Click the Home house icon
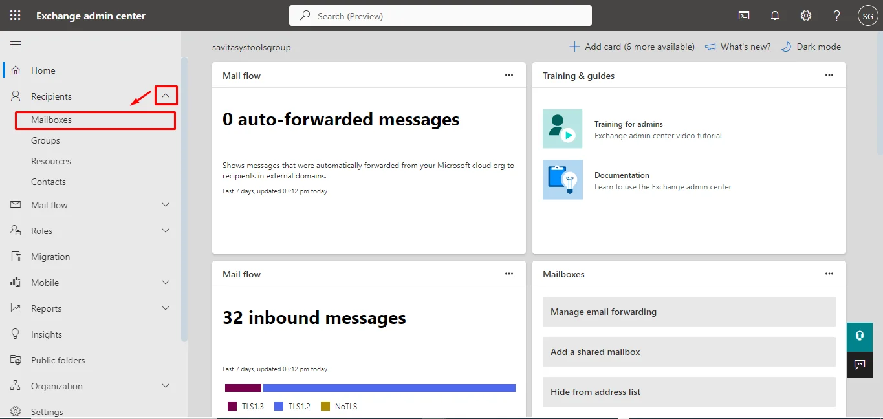This screenshot has width=883, height=419. (x=16, y=70)
